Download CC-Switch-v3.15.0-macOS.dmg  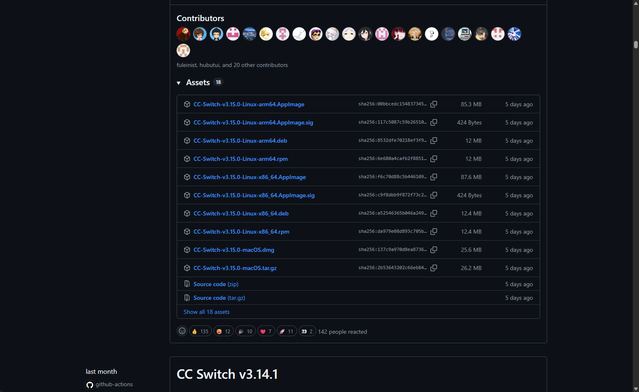(234, 250)
